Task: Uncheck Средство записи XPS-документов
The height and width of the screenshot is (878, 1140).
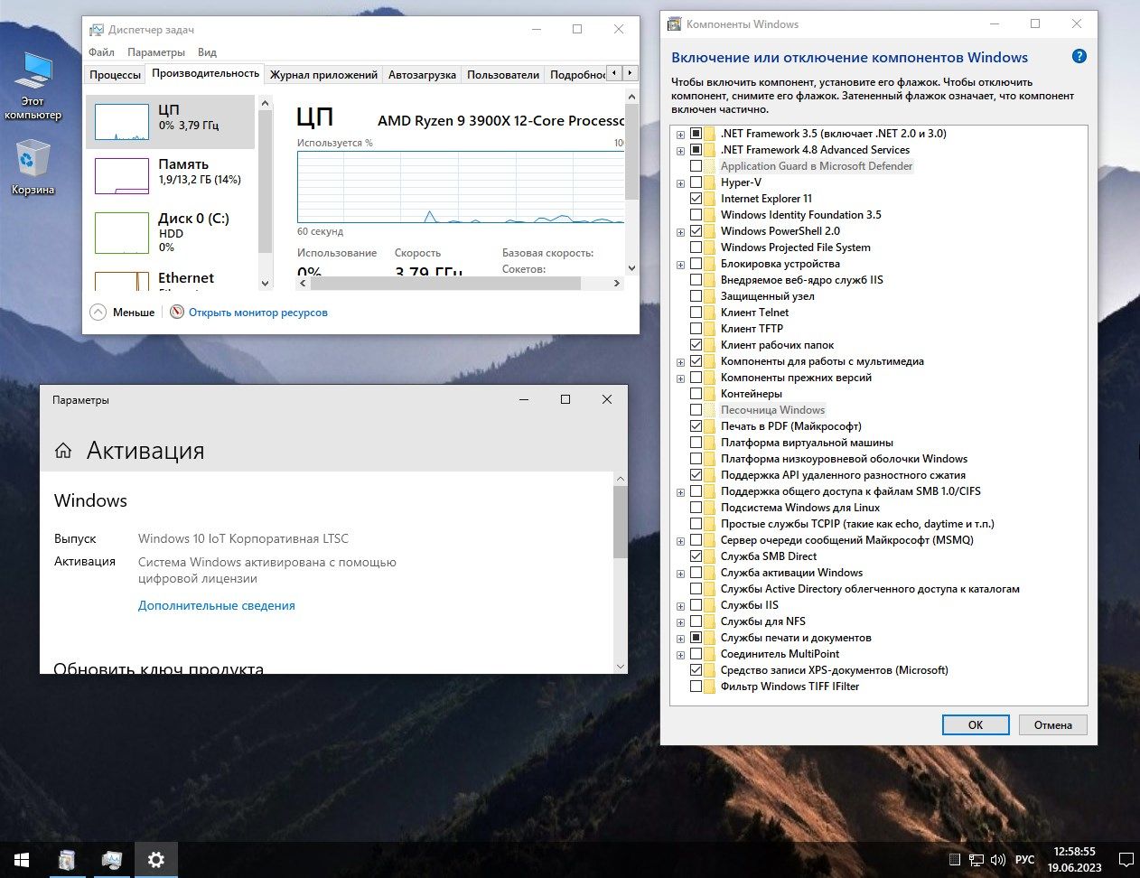Action: tap(696, 670)
